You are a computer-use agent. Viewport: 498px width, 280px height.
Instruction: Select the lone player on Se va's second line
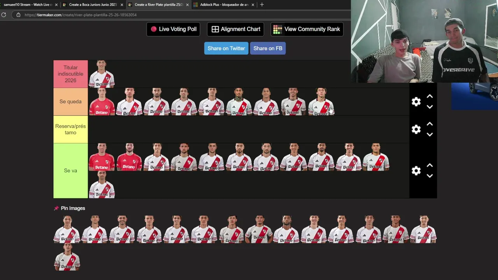[x=102, y=185]
